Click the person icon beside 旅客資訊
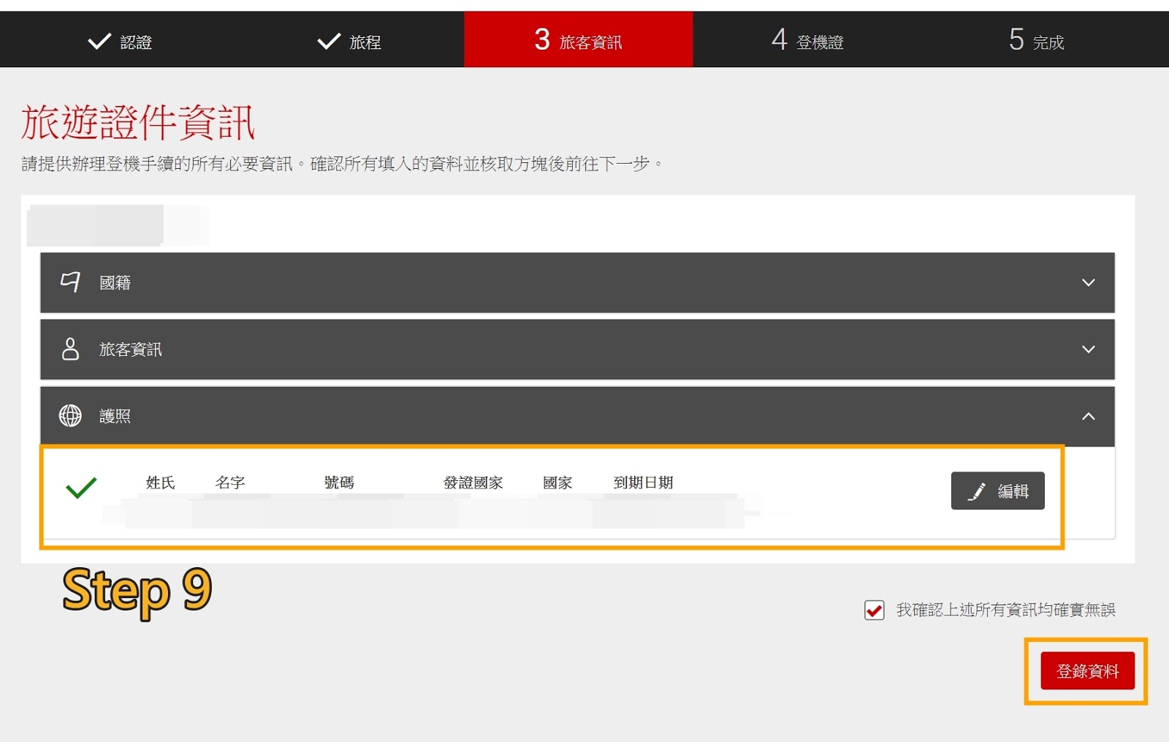The image size is (1169, 742). tap(70, 349)
